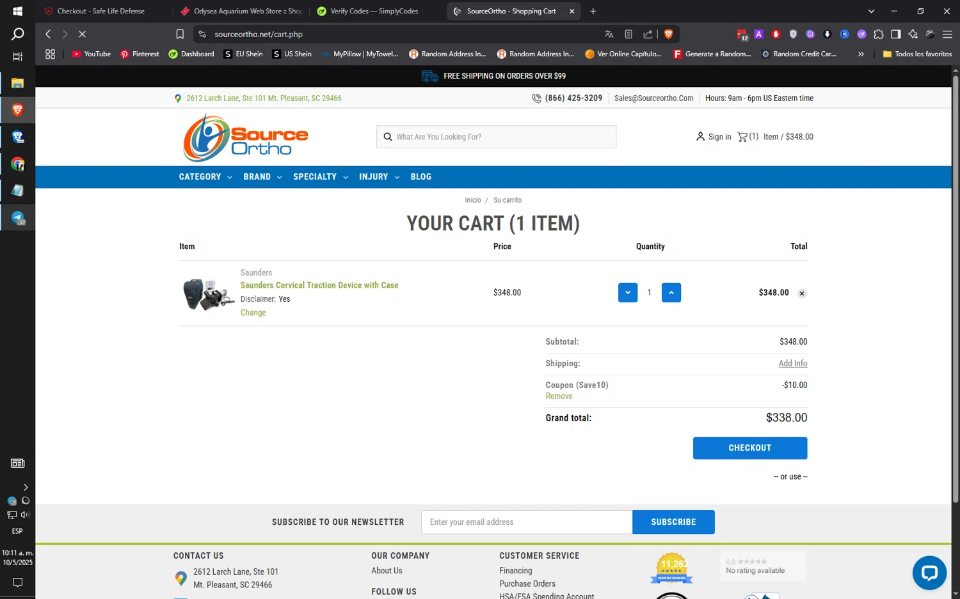Open the browser hamburger main menu

(947, 34)
